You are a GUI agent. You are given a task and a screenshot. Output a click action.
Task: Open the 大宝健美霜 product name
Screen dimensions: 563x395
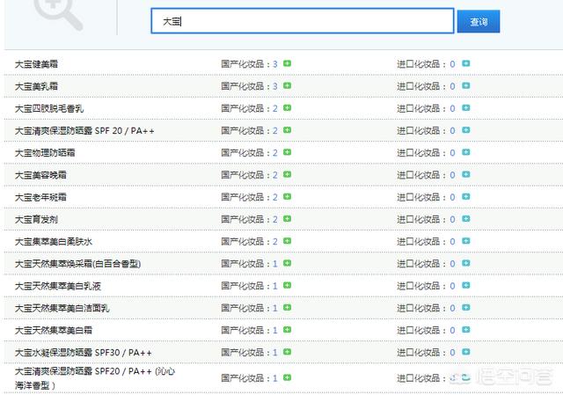(x=36, y=64)
